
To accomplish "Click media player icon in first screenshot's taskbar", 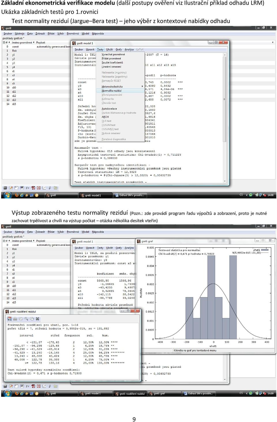I will pyautogui.click(x=37, y=195).
